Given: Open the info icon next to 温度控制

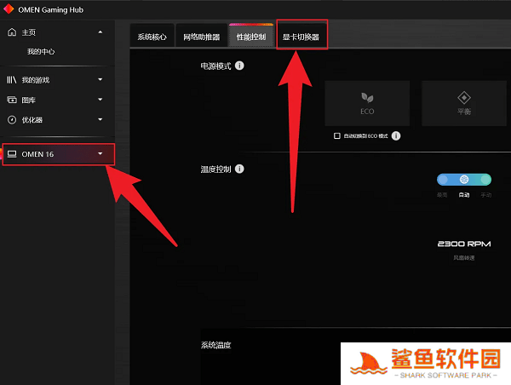Looking at the screenshot, I should 239,169.
